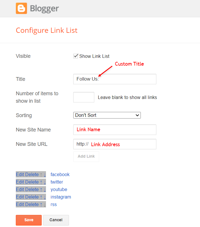The image size is (200, 227).
Task: Move youtube link down with arrow
Action: [45, 190]
